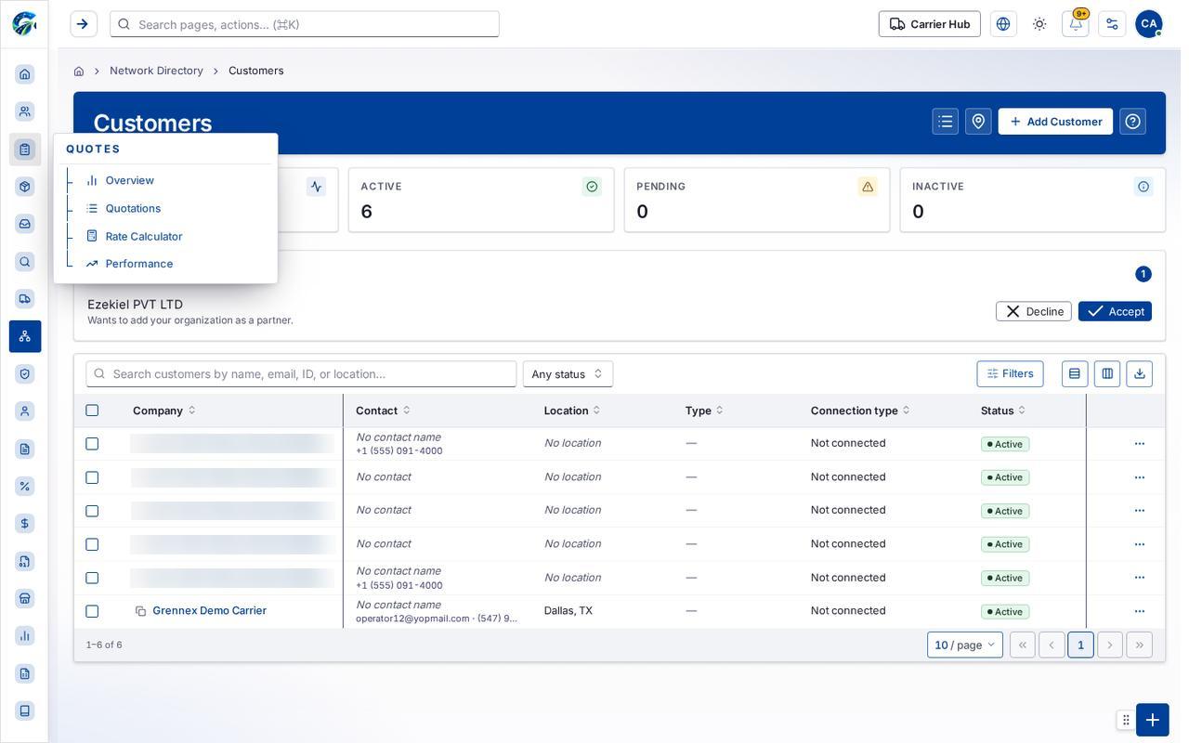Change table row density icon
Image resolution: width=1189 pixels, height=743 pixels.
(1075, 374)
